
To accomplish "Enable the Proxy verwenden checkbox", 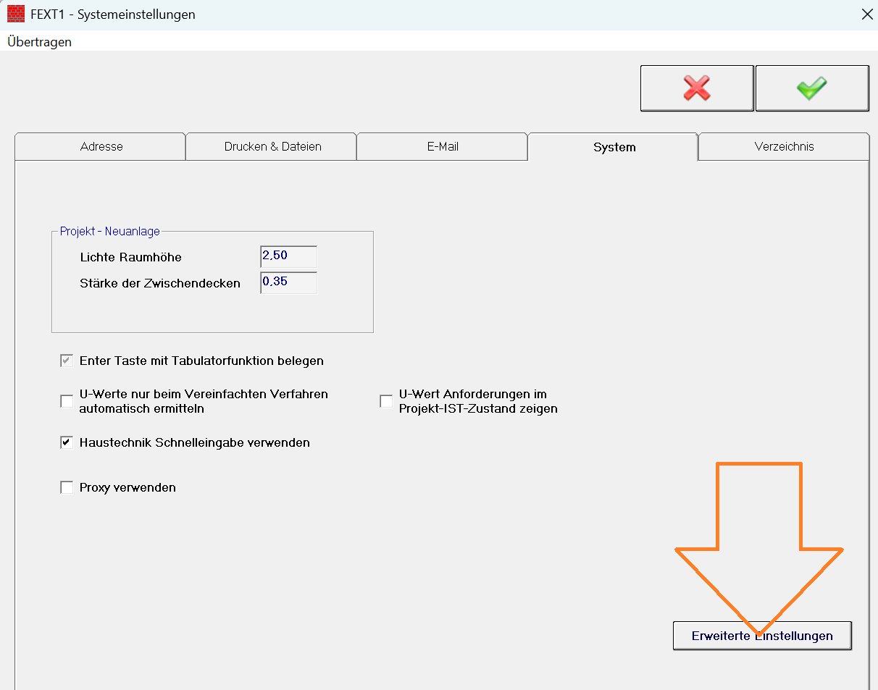I will click(x=67, y=487).
